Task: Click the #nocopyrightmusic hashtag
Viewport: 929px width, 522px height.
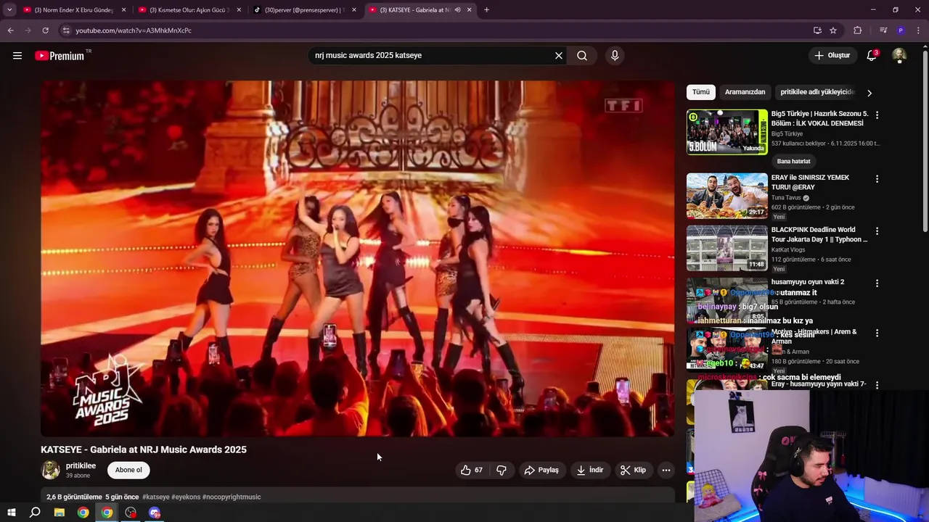Action: (x=232, y=497)
